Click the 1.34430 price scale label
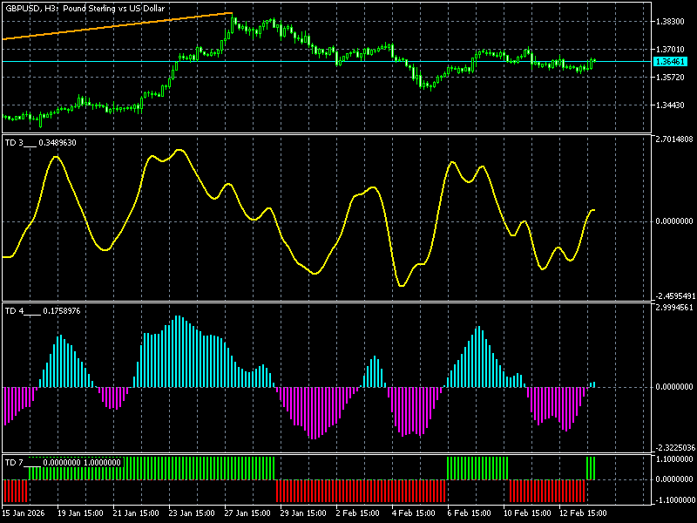 (x=670, y=105)
